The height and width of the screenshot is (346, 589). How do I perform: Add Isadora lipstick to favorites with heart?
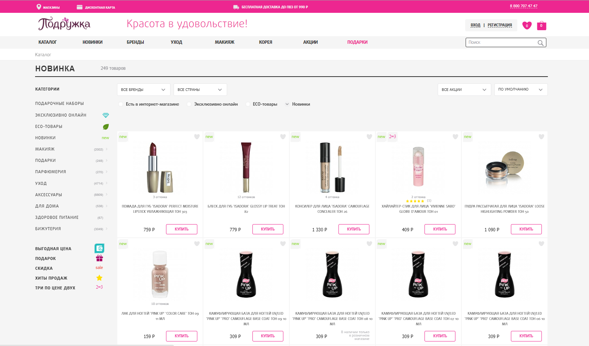coord(197,137)
